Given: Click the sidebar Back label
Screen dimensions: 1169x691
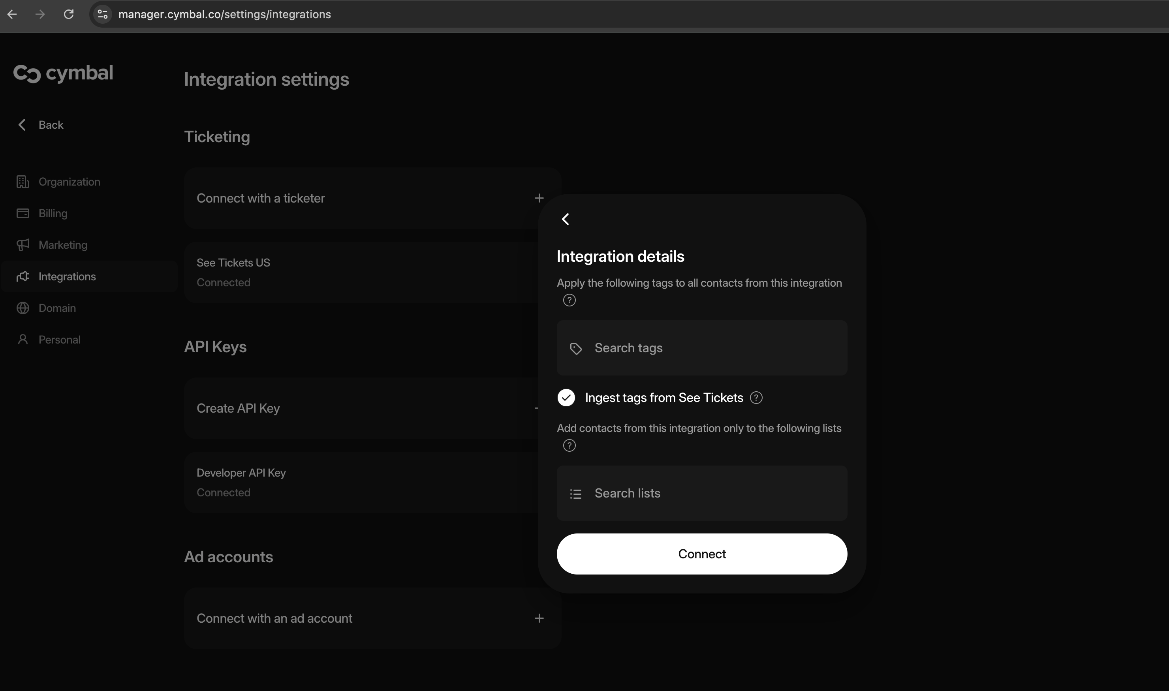Looking at the screenshot, I should 51,125.
